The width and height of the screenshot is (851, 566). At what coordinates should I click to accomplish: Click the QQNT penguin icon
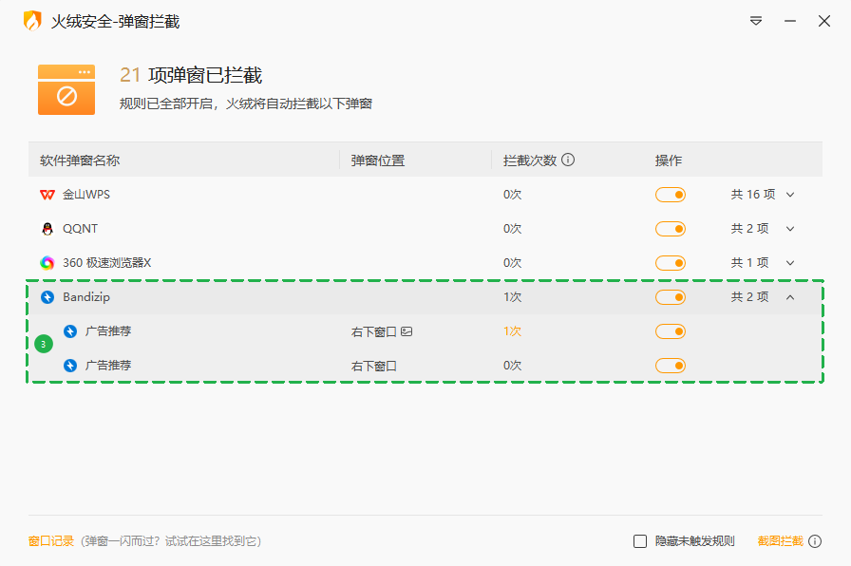[x=47, y=229]
